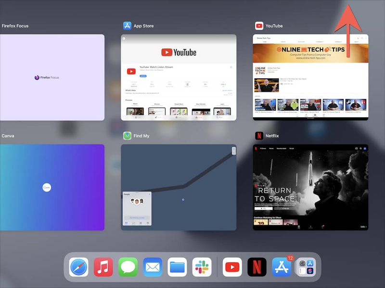
Task: Open YouTube icon in the dock
Action: (x=232, y=267)
